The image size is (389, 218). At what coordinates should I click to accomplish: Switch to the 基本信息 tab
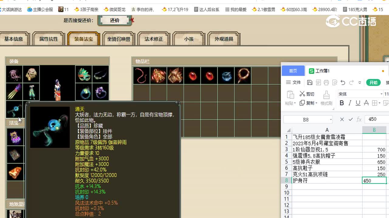[x=14, y=39]
